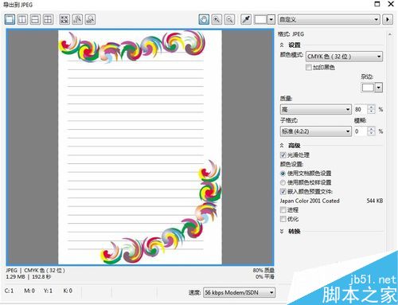Uncheck the 光滑处理 checkbox
The width and height of the screenshot is (398, 305).
tap(283, 155)
